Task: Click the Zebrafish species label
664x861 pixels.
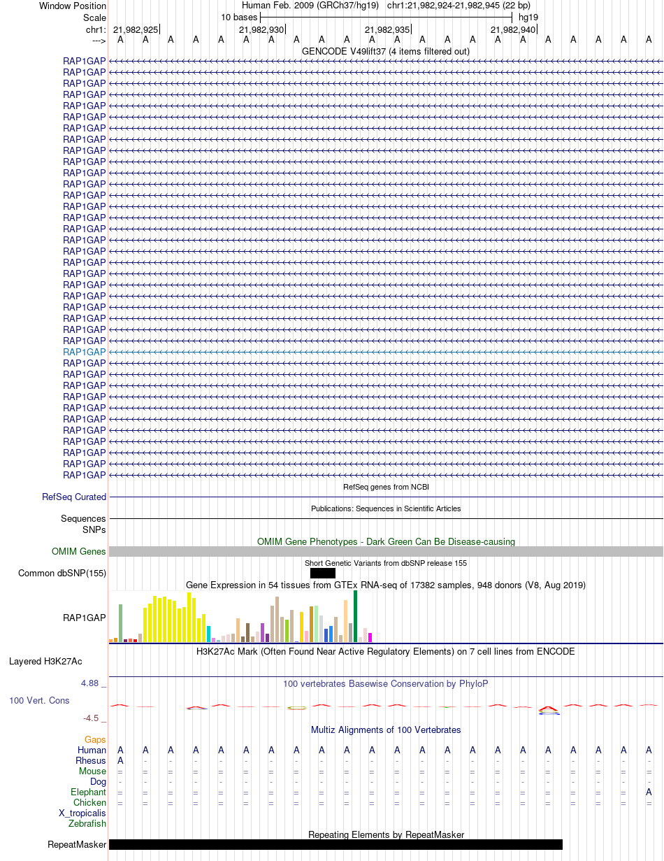Action: (x=88, y=823)
